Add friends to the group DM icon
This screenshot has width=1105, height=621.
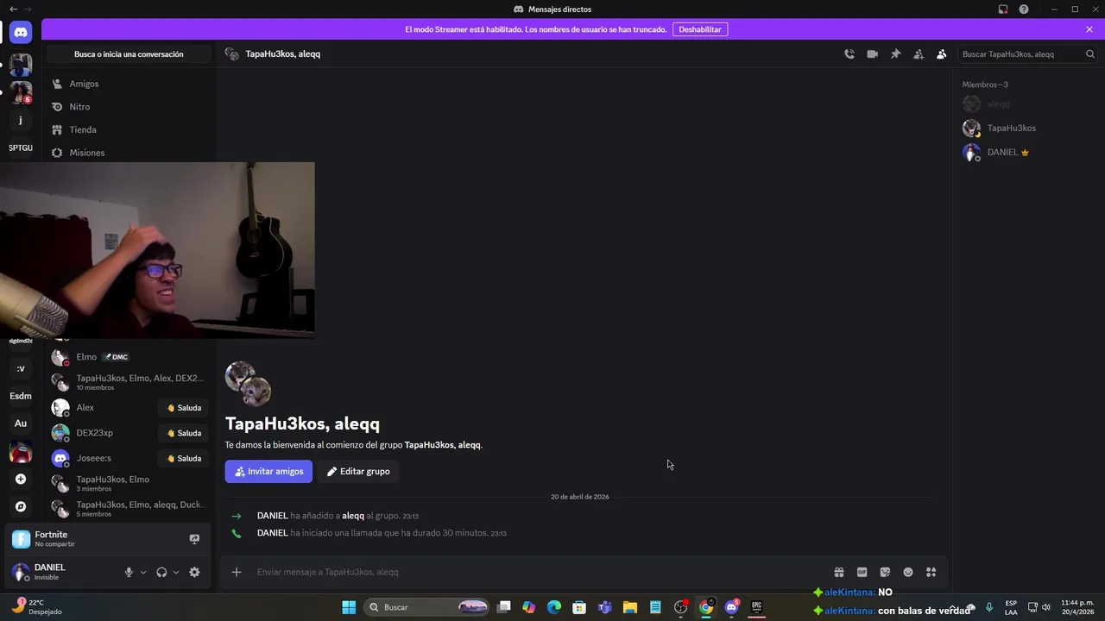[x=919, y=53]
